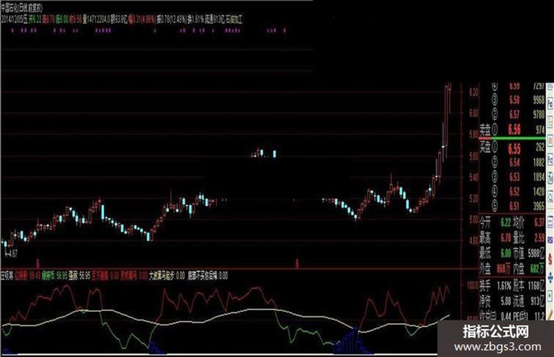Click the 强弱 56.95 indicator value

click(x=80, y=276)
